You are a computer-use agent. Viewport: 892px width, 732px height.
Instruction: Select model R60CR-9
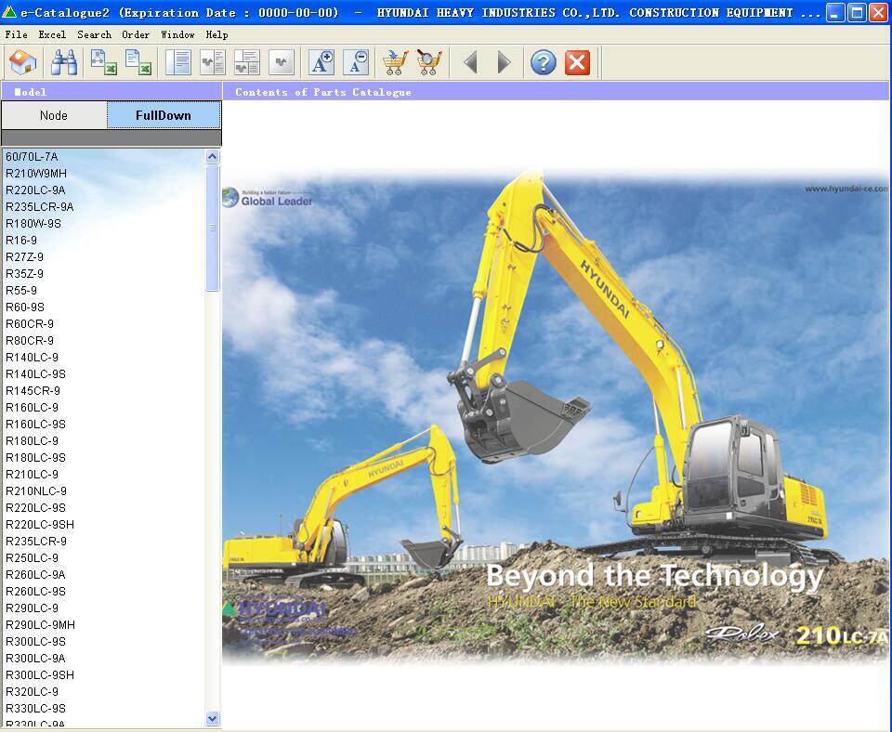coord(30,323)
